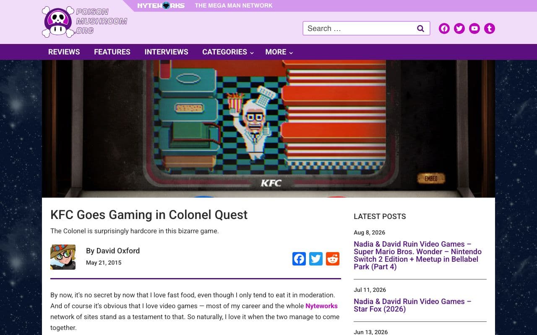Click the Jul 11, 2026 post date
This screenshot has width=537, height=335.
pos(370,290)
